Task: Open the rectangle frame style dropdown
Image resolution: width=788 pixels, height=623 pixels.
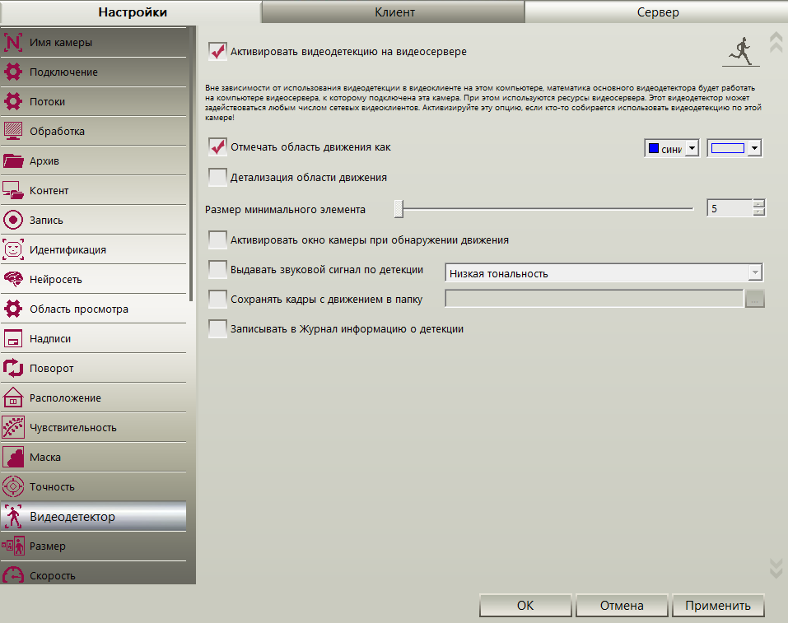Action: tap(754, 148)
